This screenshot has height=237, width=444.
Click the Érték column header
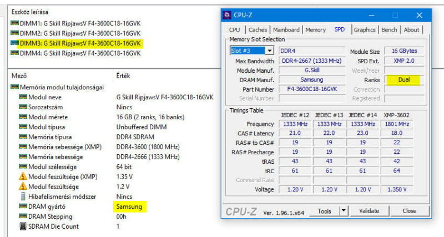pyautogui.click(x=123, y=76)
